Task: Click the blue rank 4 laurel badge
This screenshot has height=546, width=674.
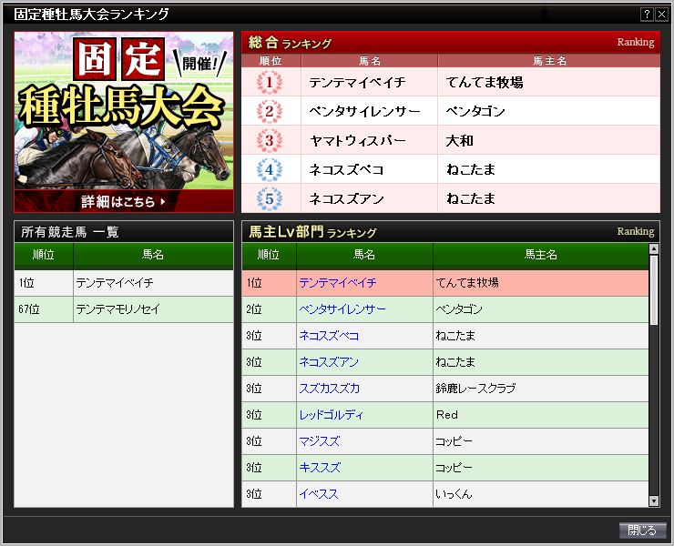Action: pos(270,169)
